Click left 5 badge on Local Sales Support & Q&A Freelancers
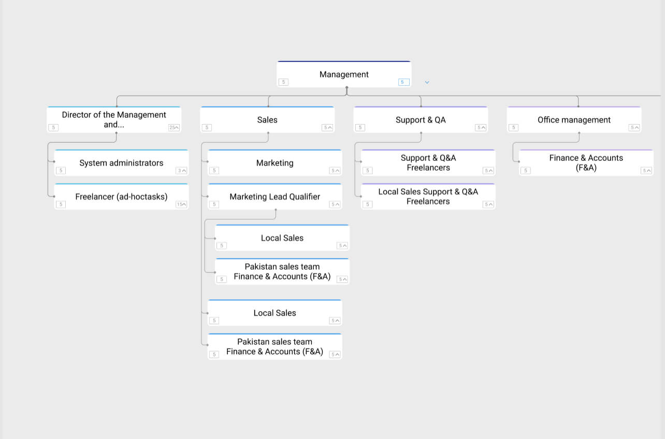This screenshot has width=665, height=439. coord(367,204)
